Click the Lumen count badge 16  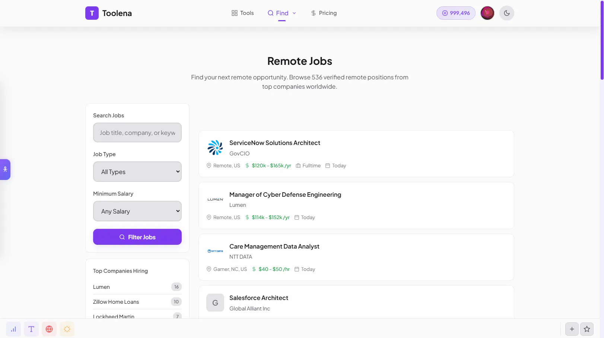pos(177,287)
